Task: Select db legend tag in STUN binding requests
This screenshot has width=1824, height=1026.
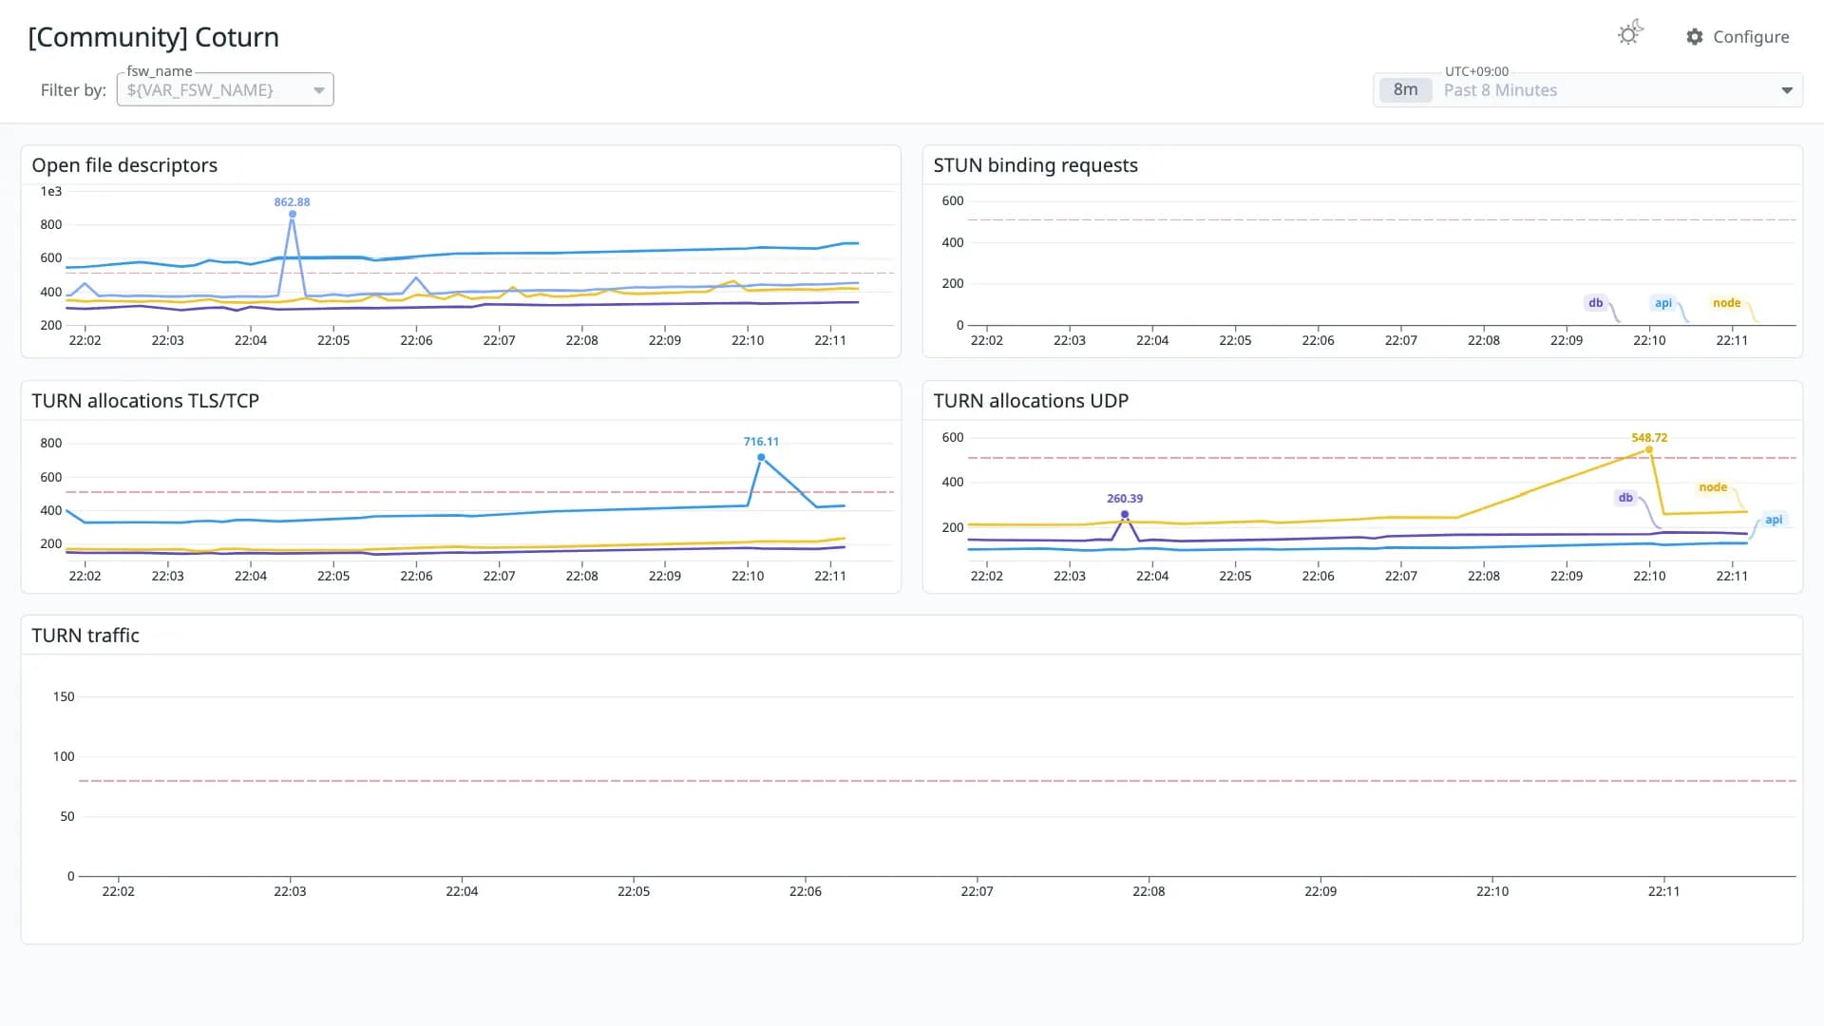Action: [1595, 303]
